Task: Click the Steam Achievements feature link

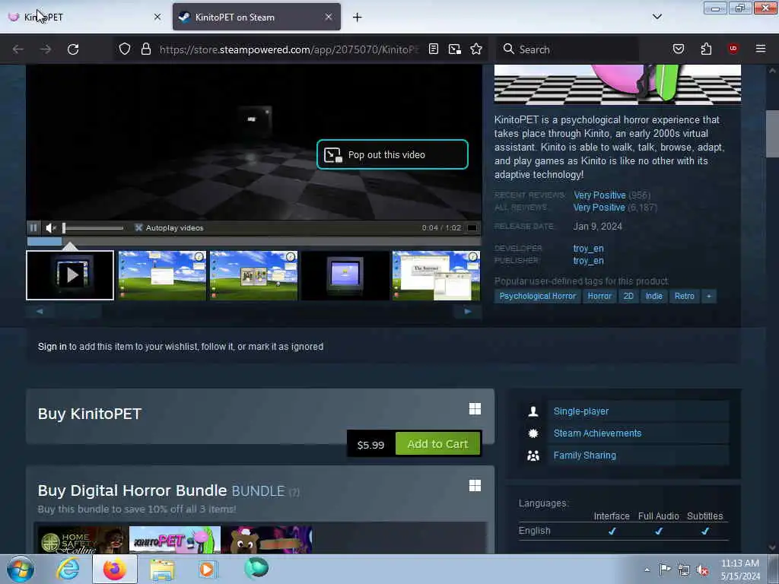Action: pyautogui.click(x=597, y=433)
